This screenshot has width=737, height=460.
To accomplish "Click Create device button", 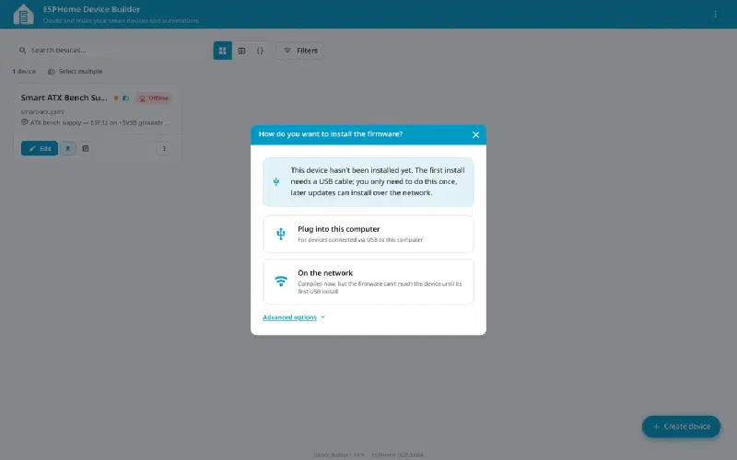I will coord(681,426).
